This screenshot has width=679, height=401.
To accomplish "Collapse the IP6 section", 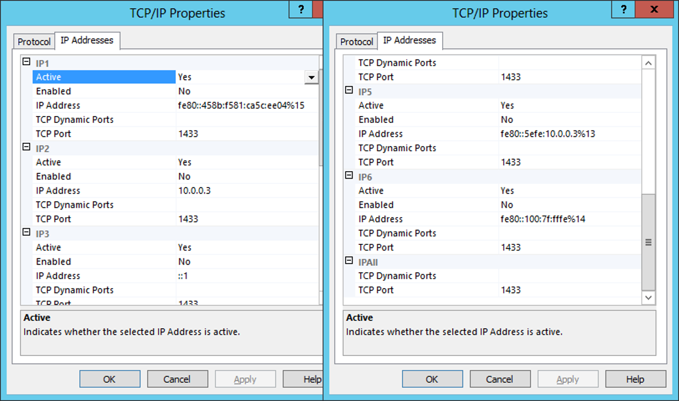I will click(348, 176).
